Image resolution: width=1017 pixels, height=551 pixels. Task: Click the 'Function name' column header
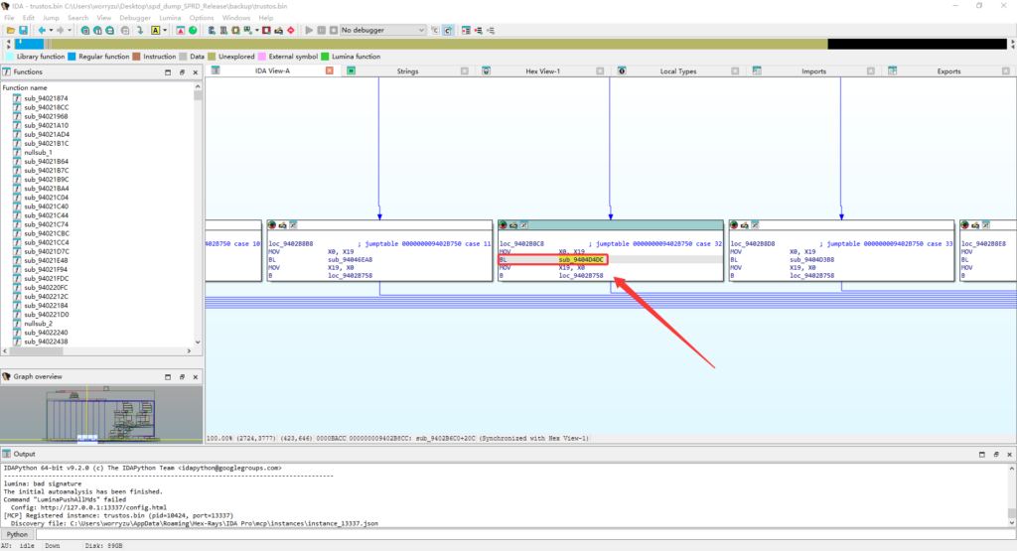[25, 87]
